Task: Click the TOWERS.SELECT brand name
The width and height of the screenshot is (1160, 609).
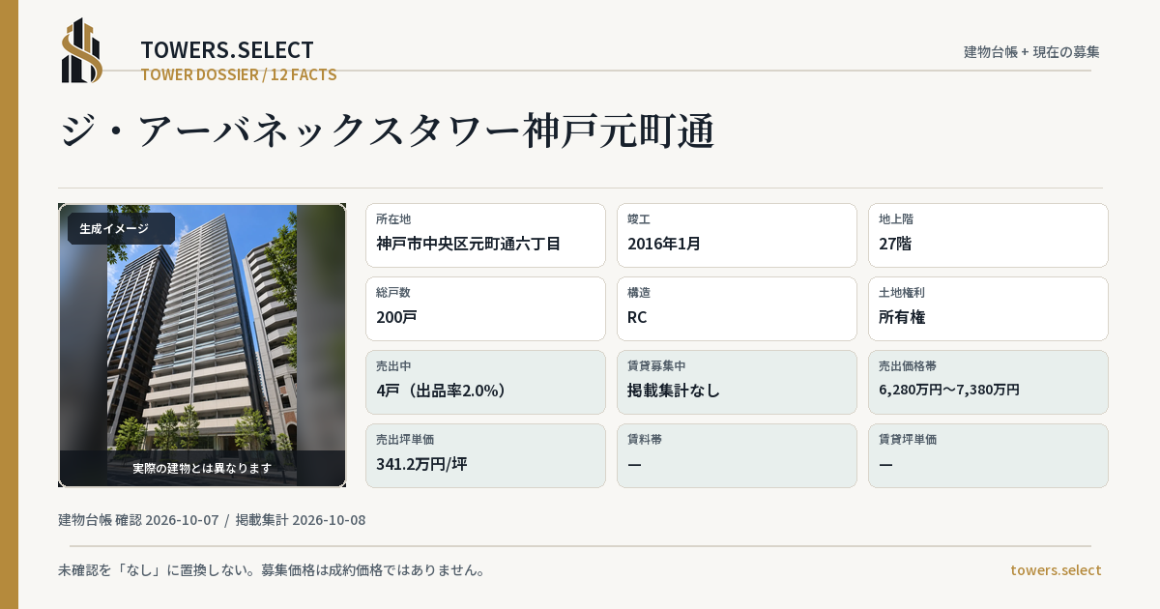Action: pyautogui.click(x=227, y=50)
